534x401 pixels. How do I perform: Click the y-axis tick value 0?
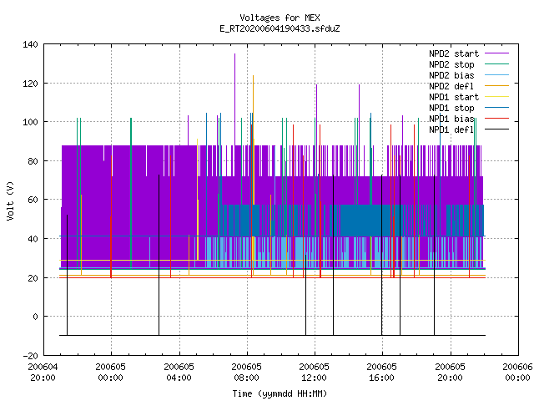point(35,317)
